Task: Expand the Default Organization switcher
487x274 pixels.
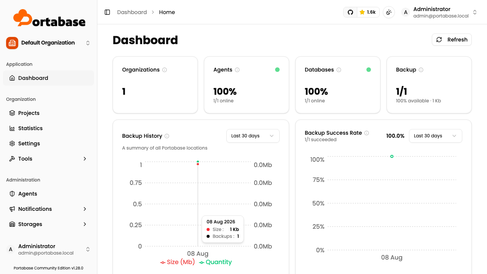Action: [x=49, y=43]
